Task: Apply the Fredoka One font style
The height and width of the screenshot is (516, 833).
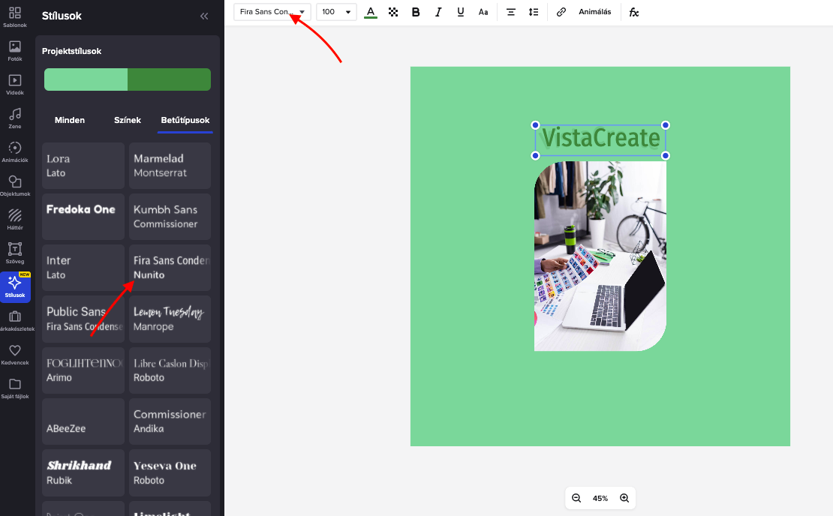Action: point(83,217)
